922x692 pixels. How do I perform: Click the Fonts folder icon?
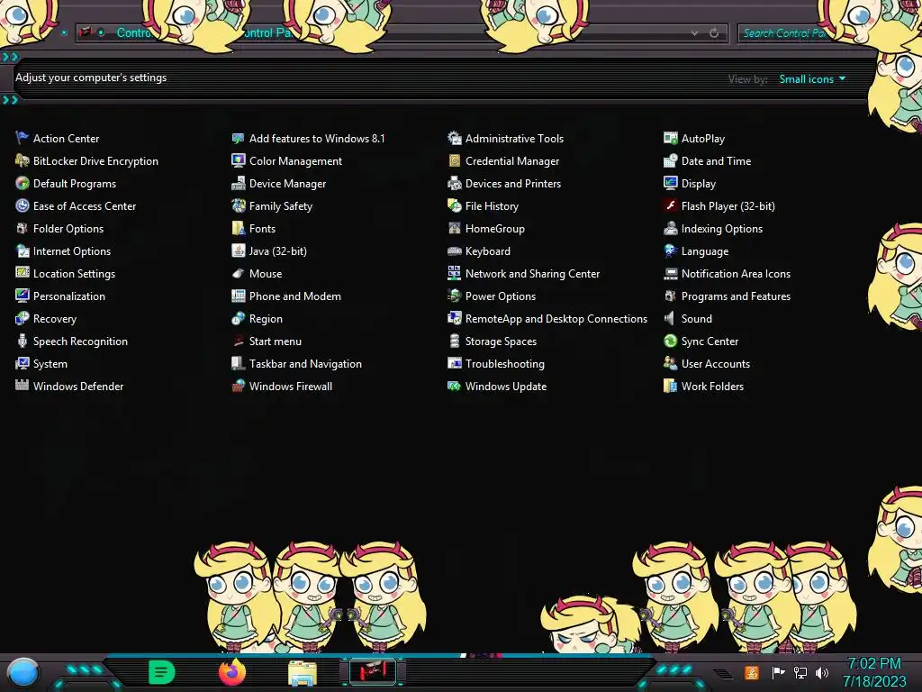click(x=238, y=228)
